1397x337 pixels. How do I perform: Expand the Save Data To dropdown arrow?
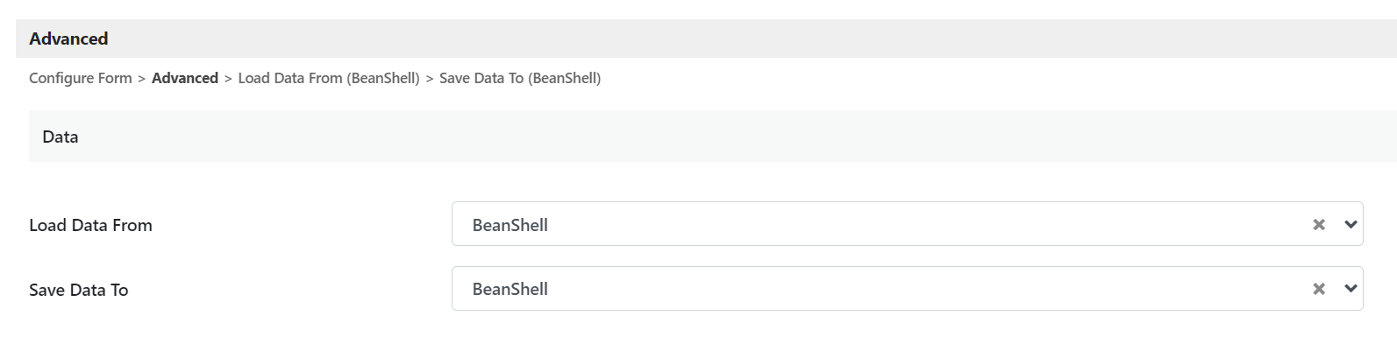[1351, 289]
